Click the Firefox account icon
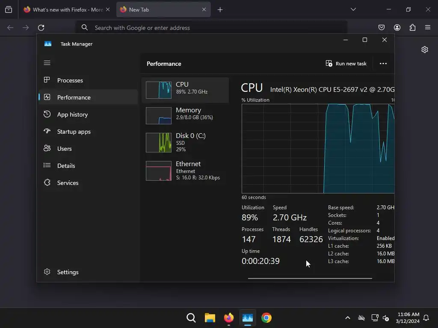The image size is (438, 328). pyautogui.click(x=397, y=27)
